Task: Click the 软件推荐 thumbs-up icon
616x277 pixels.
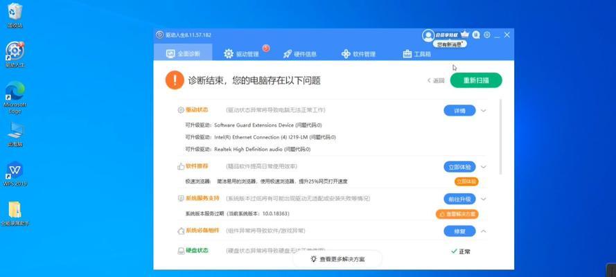Action: pos(181,166)
